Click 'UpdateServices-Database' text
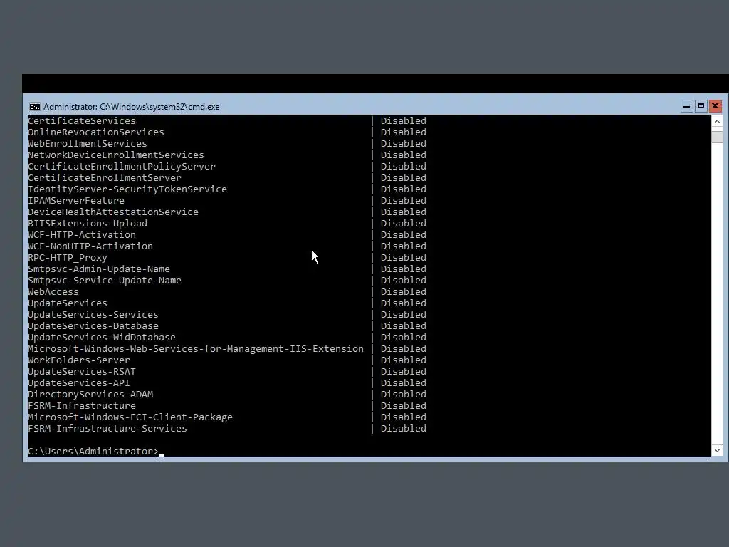 [x=93, y=326]
